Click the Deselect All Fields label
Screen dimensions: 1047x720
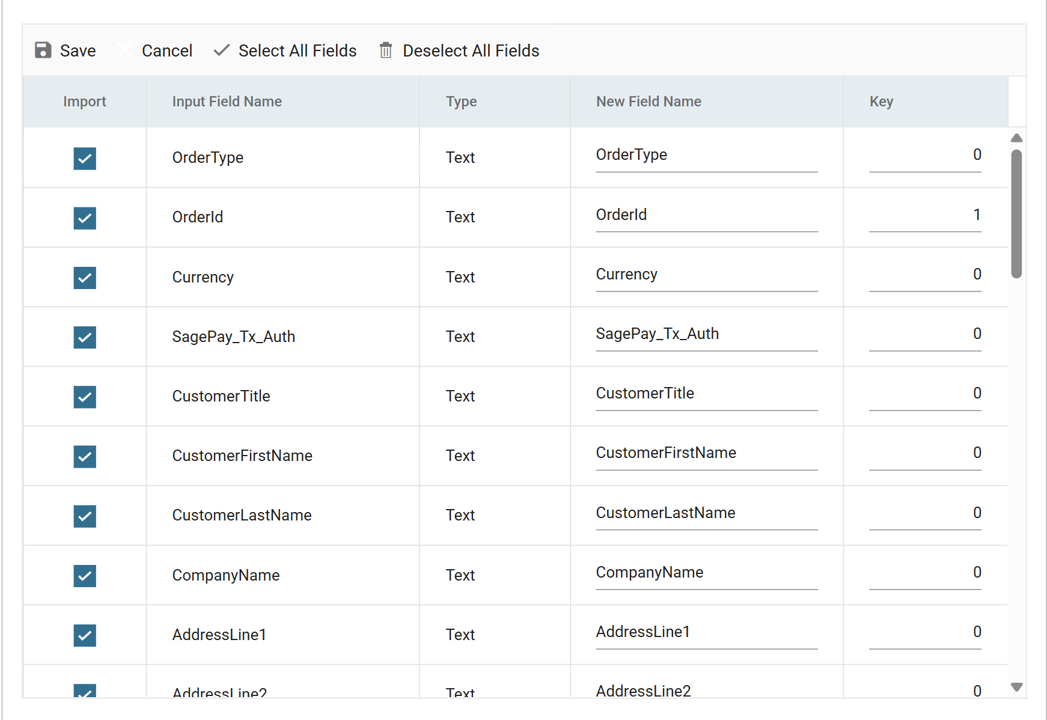tap(471, 50)
